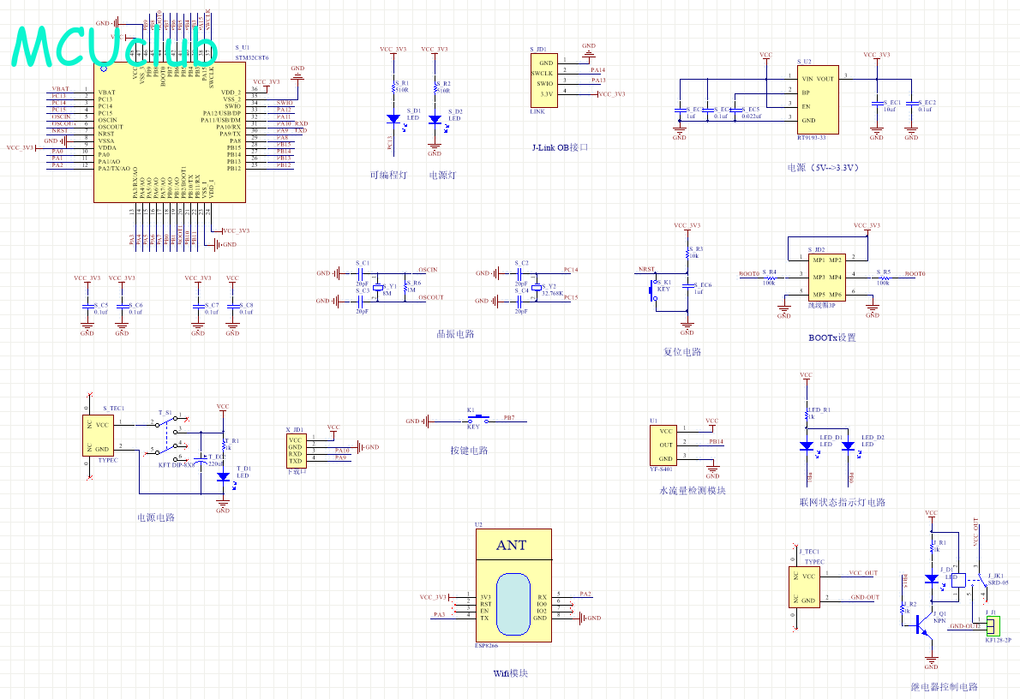The width and height of the screenshot is (1020, 699).
Task: Select the KF128-2P green terminal block
Action: pyautogui.click(x=993, y=626)
